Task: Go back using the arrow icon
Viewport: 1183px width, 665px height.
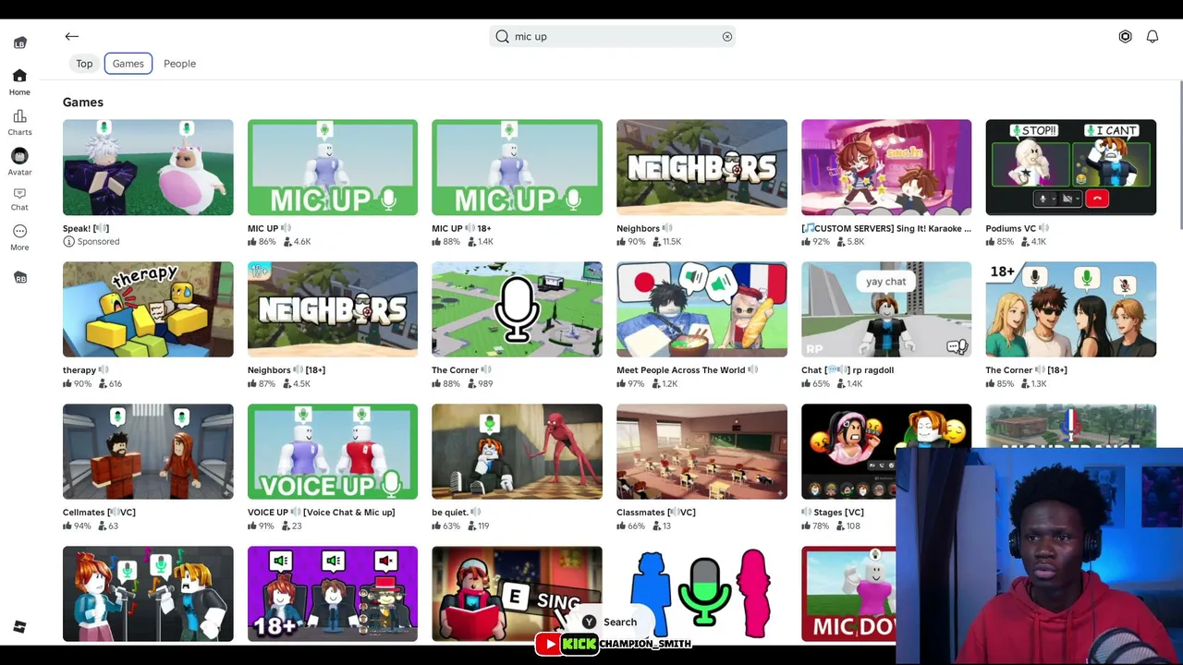Action: coord(71,36)
